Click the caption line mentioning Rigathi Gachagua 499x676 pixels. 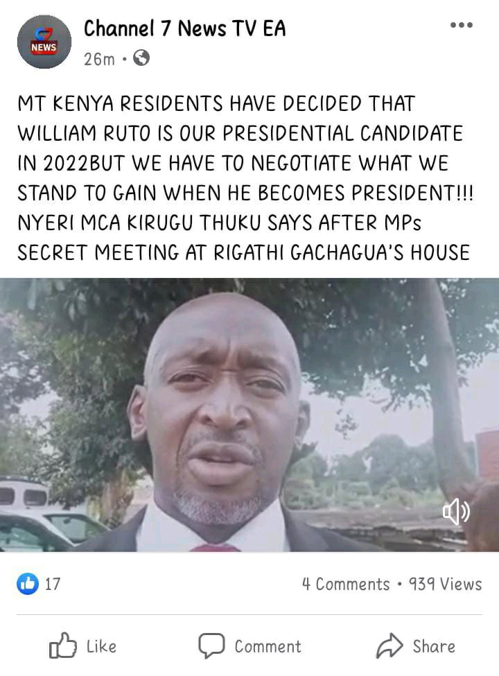click(x=243, y=252)
